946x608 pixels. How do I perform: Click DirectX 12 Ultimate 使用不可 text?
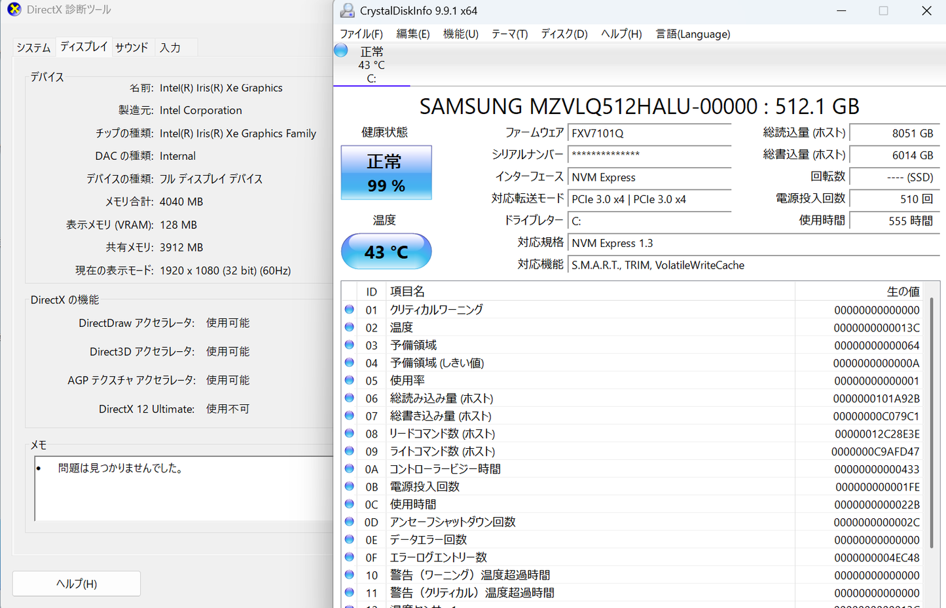174,409
